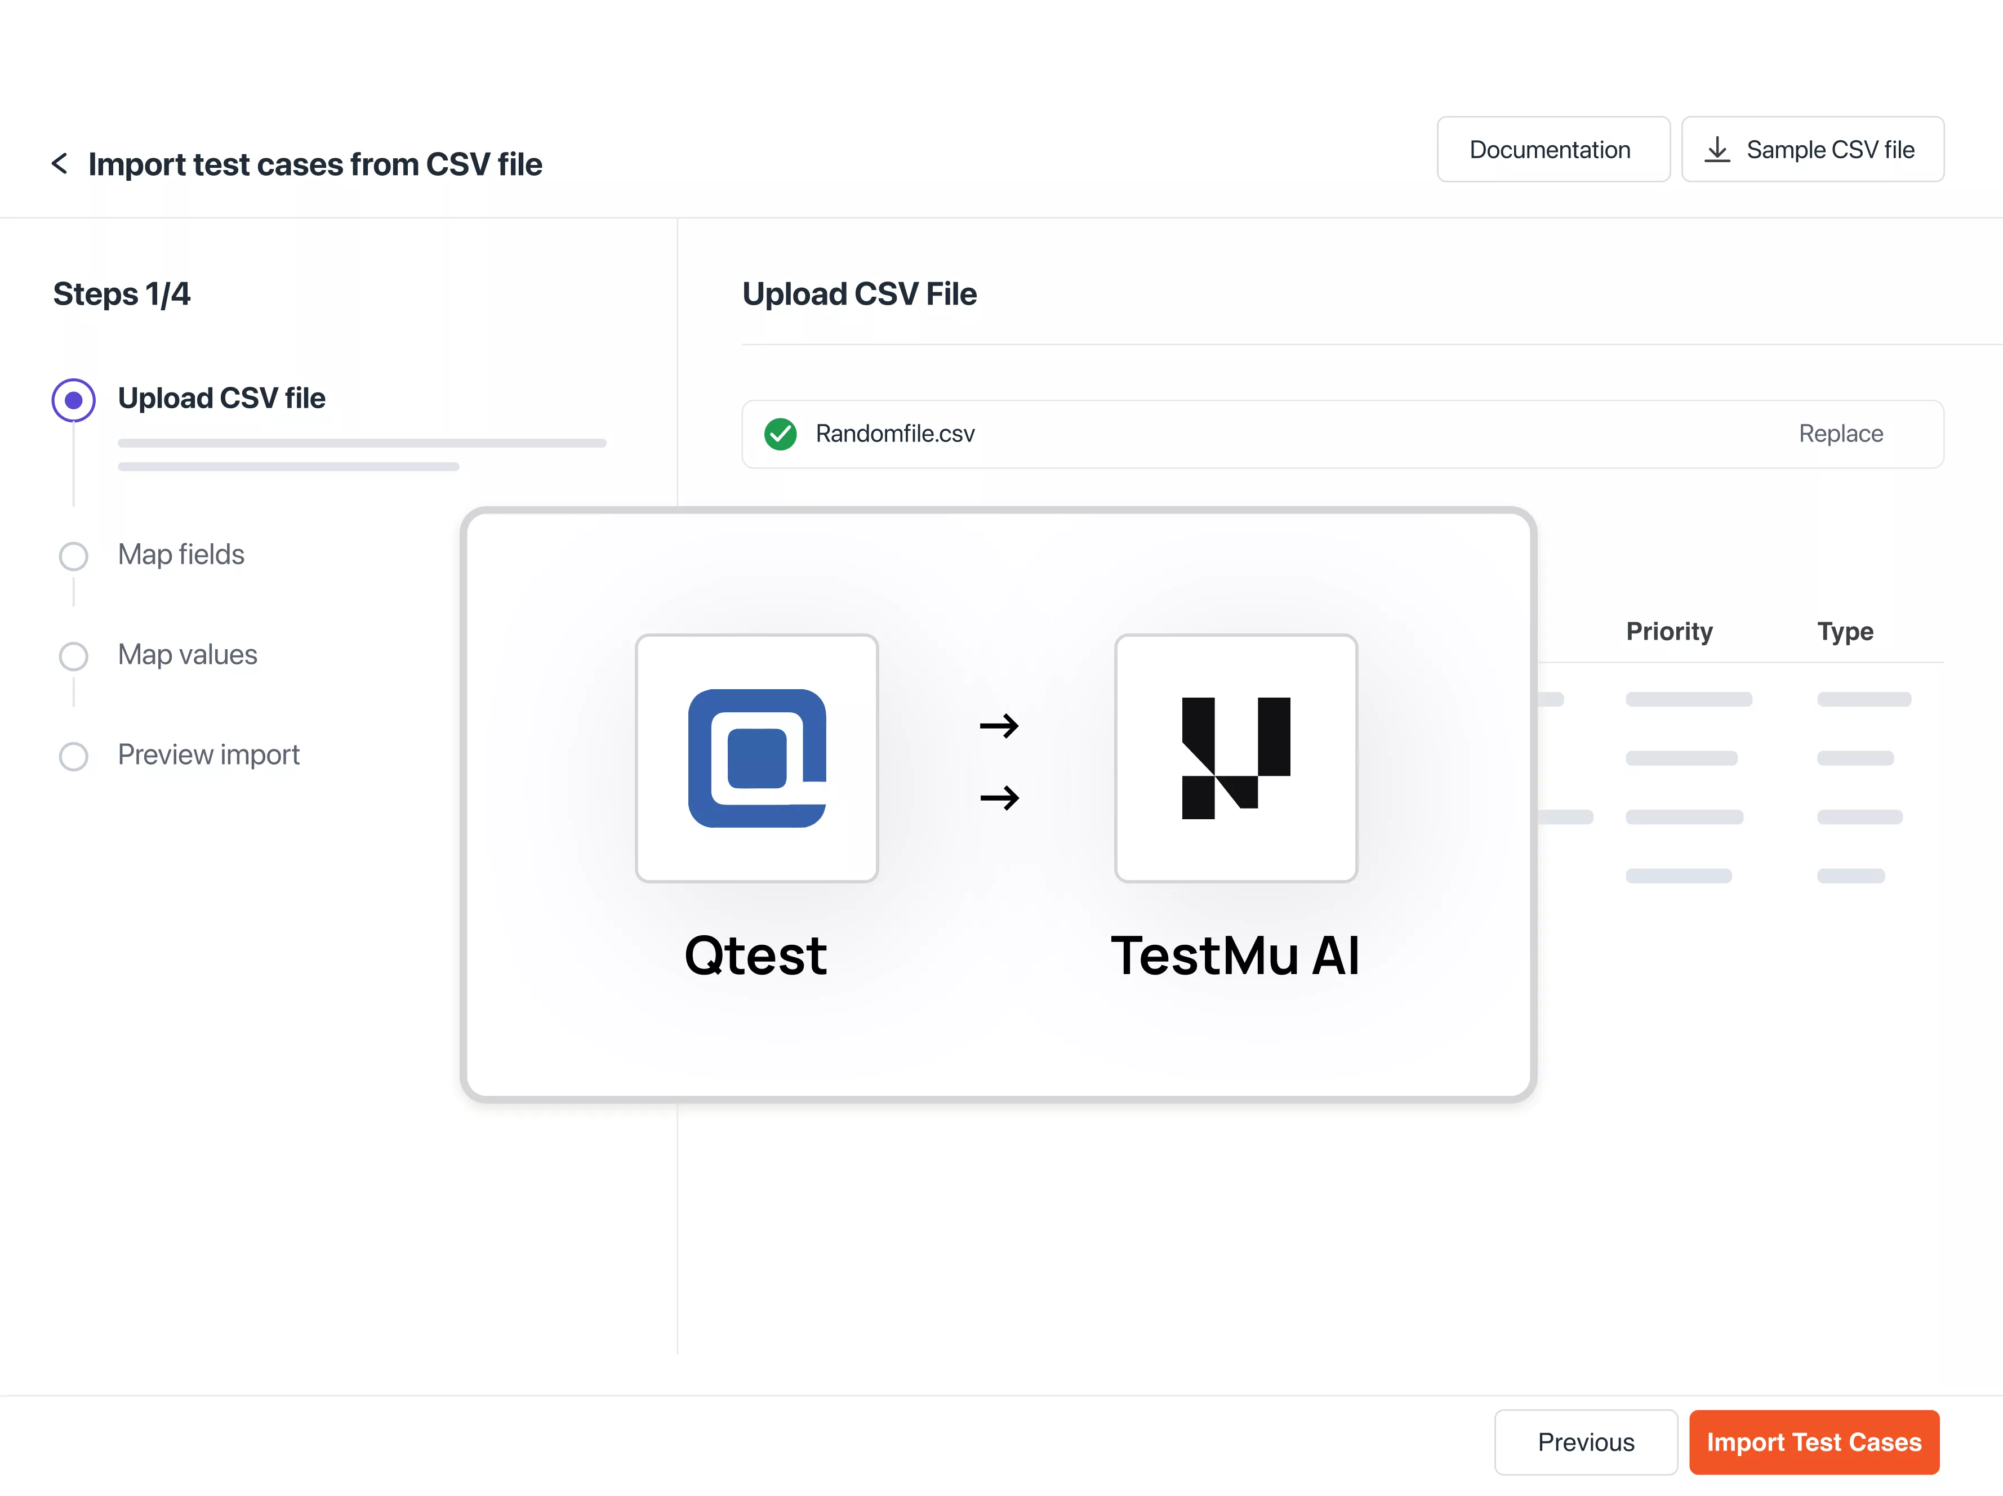Open the Map fields step label
Screen dimensions: 2003x1496
point(181,555)
